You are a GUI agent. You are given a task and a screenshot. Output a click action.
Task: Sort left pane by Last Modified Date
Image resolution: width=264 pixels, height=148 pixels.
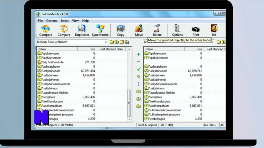pyautogui.click(x=111, y=49)
